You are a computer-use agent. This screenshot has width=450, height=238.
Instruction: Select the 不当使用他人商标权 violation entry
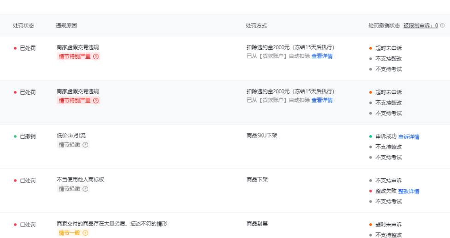(x=80, y=180)
